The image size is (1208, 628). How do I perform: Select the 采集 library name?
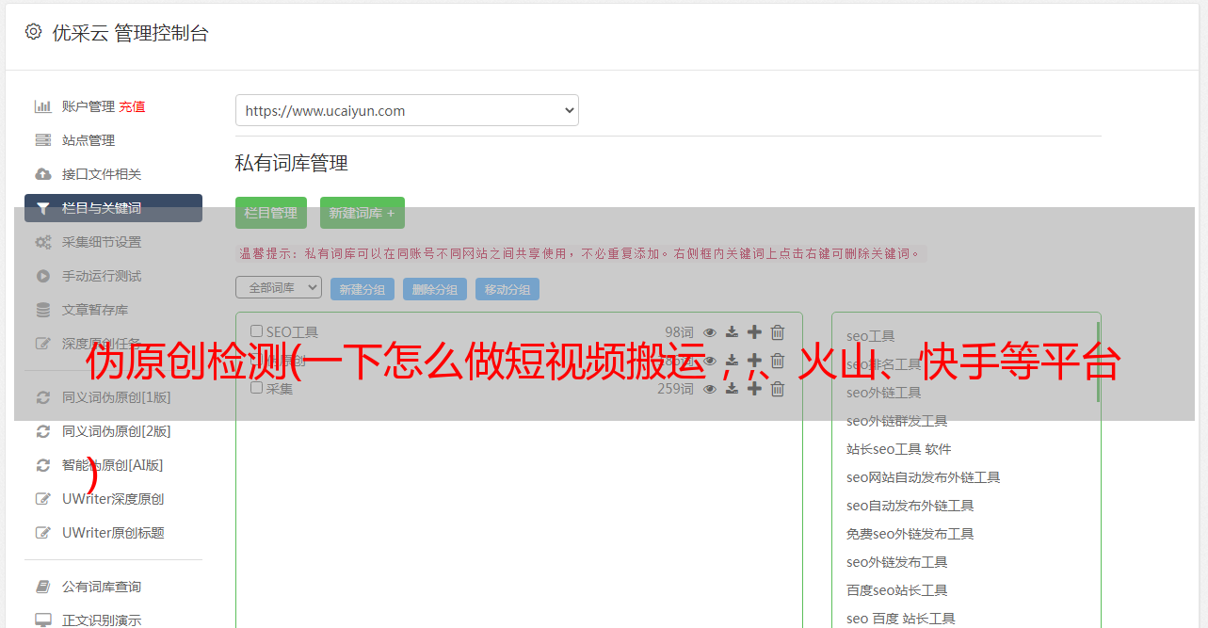point(280,389)
